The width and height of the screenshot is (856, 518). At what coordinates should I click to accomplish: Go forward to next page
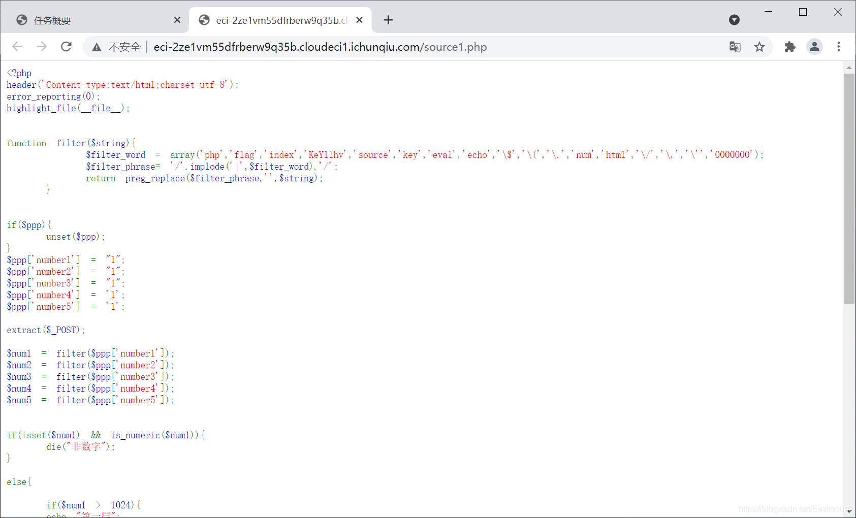[x=42, y=47]
